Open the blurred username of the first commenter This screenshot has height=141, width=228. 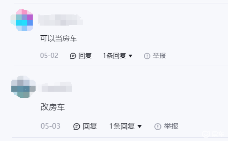pyautogui.click(x=60, y=20)
